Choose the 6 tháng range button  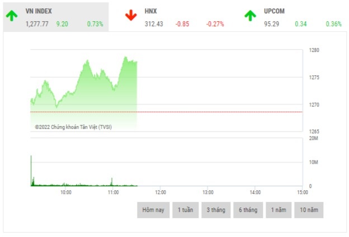(x=248, y=210)
